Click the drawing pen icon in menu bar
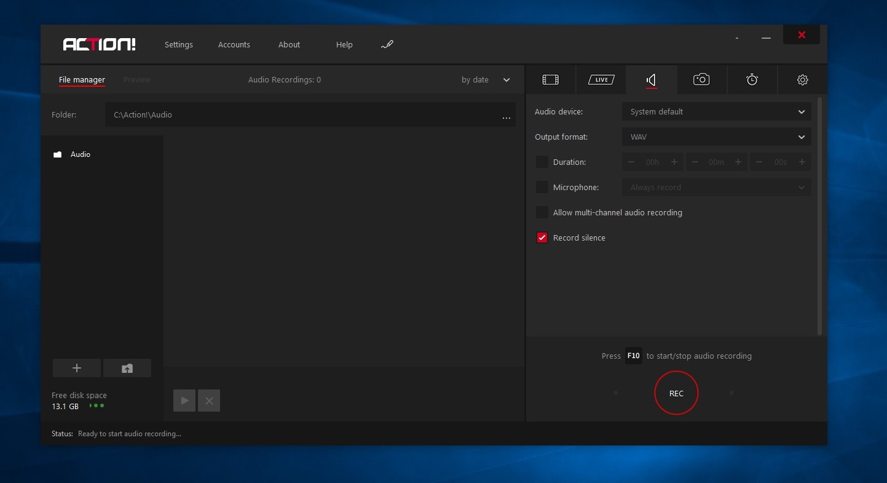The width and height of the screenshot is (887, 483). coord(387,44)
